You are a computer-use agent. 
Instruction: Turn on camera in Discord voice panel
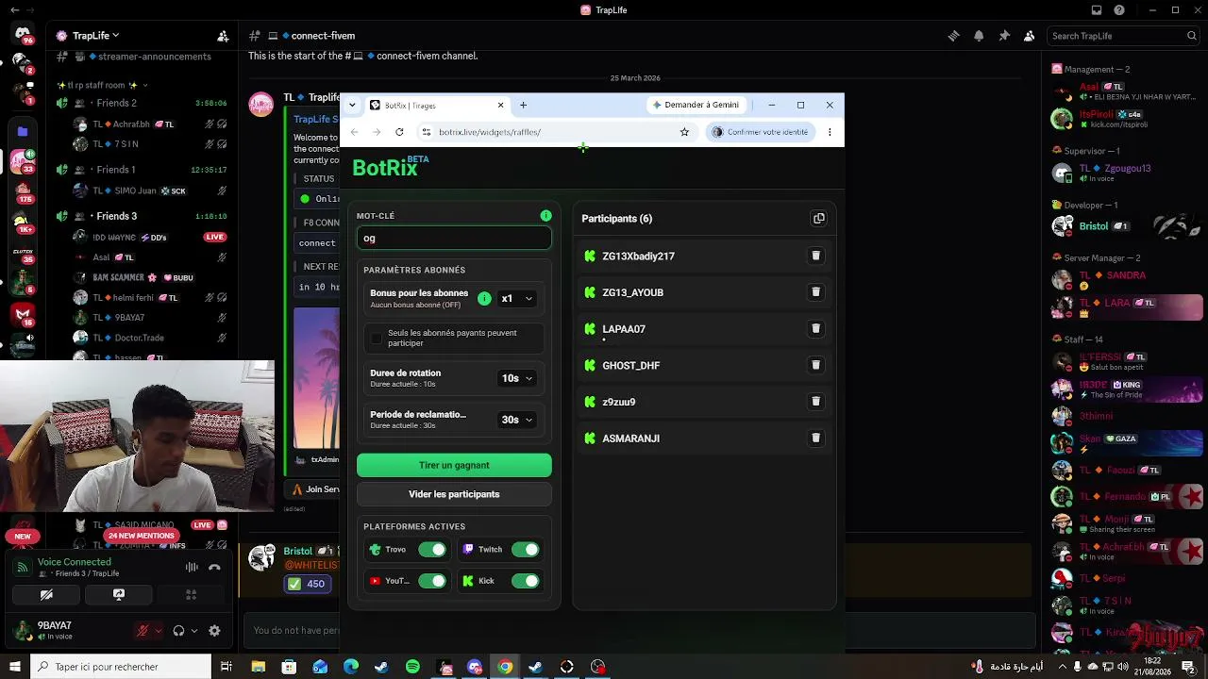pos(46,595)
